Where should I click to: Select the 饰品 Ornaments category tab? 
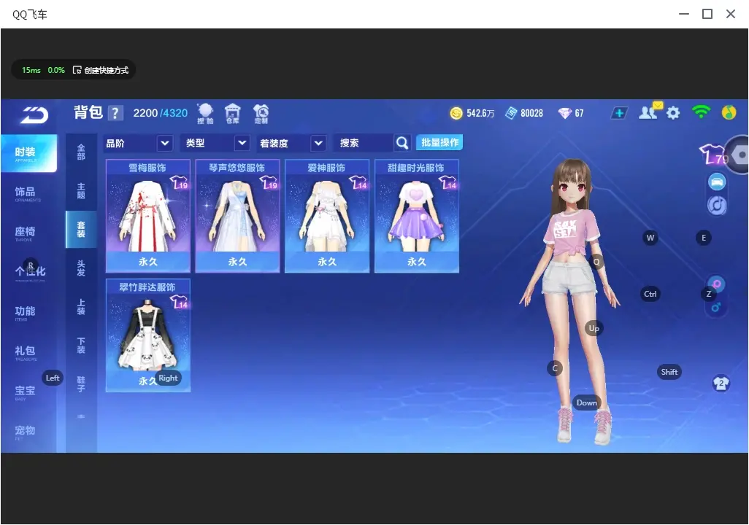[x=28, y=192]
